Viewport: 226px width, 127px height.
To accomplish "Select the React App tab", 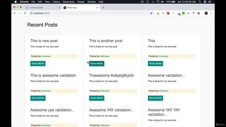I will 81,8.
